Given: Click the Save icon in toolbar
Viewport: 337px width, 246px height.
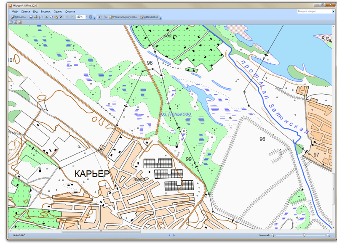Looking at the screenshot, I should point(31,17).
